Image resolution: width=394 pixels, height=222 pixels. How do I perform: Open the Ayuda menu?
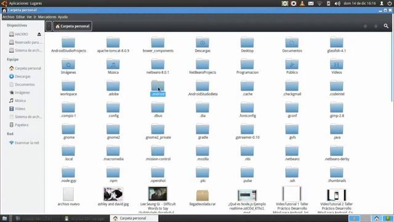[63, 17]
